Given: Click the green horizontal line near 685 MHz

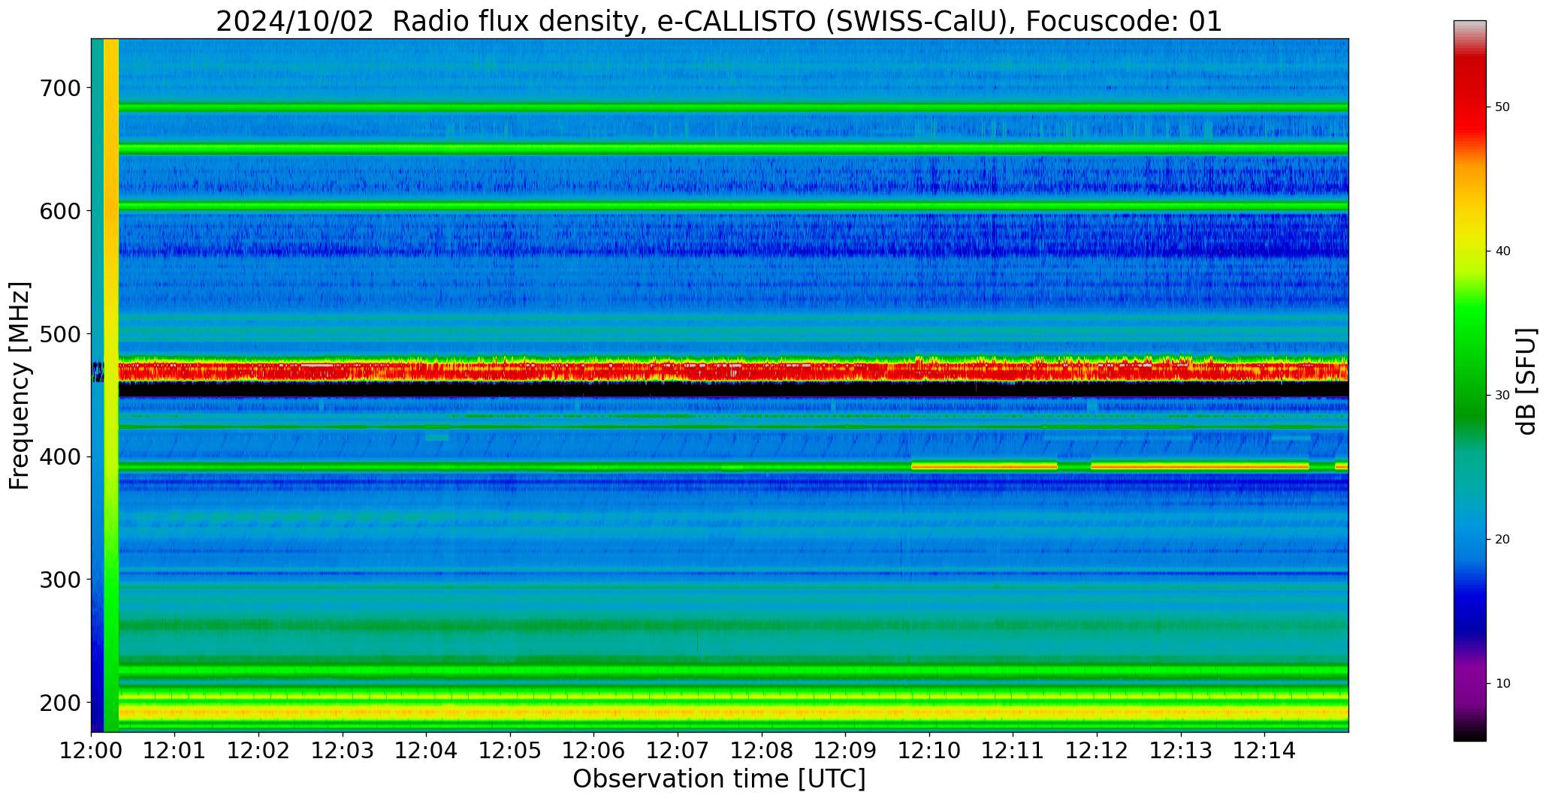Looking at the screenshot, I should tap(733, 107).
